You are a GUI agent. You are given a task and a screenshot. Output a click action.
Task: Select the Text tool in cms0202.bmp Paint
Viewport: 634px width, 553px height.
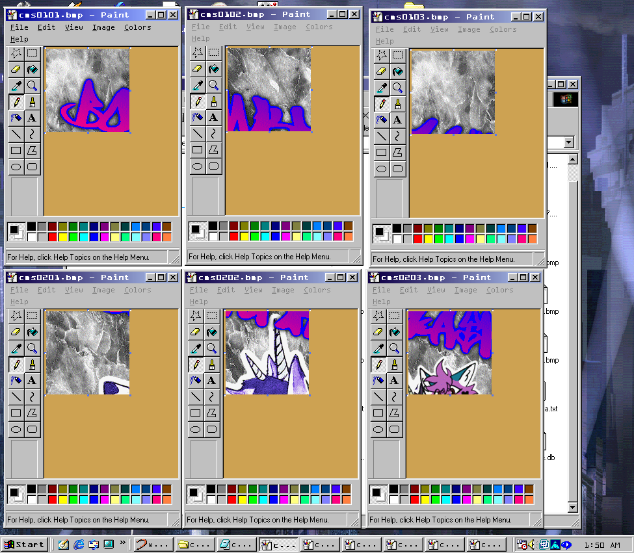click(x=212, y=380)
